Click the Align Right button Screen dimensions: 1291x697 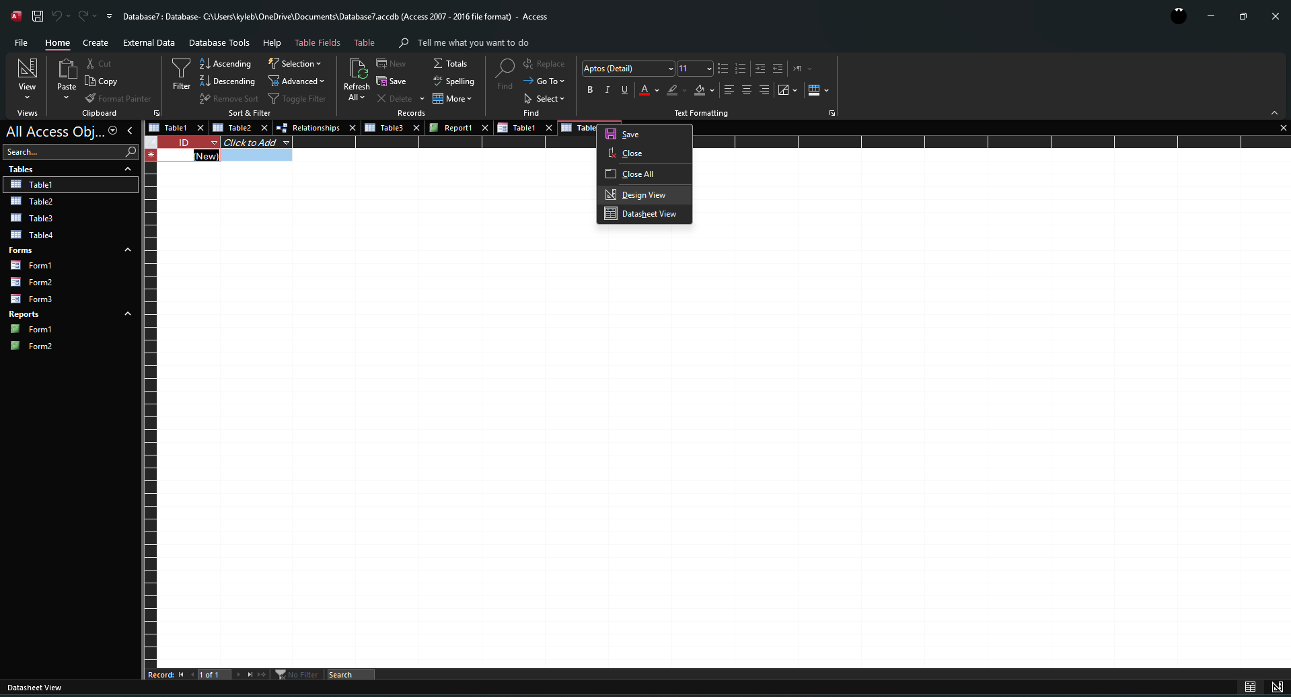(764, 89)
